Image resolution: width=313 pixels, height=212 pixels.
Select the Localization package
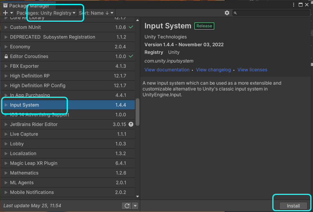tap(68, 153)
